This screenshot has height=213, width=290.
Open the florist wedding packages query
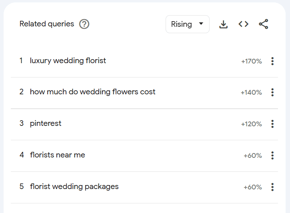click(74, 187)
